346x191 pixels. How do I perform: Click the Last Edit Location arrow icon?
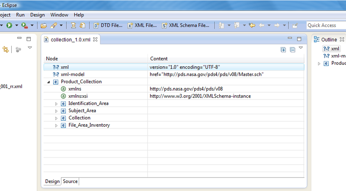(x=252, y=25)
